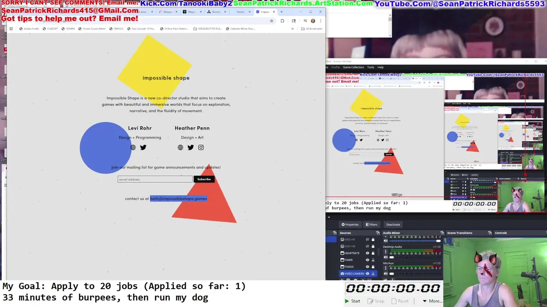This screenshot has width=547, height=307.
Task: Open Desktop Audio options three-dot menu
Action: [385, 252]
